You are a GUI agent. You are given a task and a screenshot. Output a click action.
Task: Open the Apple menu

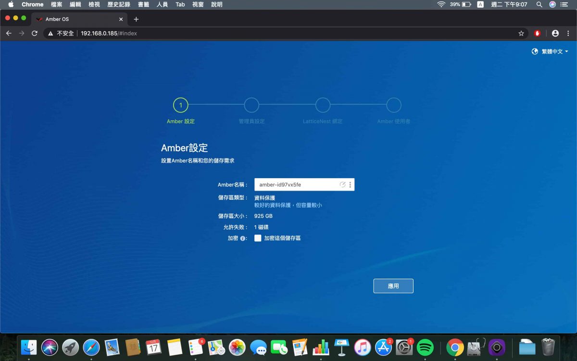tap(11, 4)
